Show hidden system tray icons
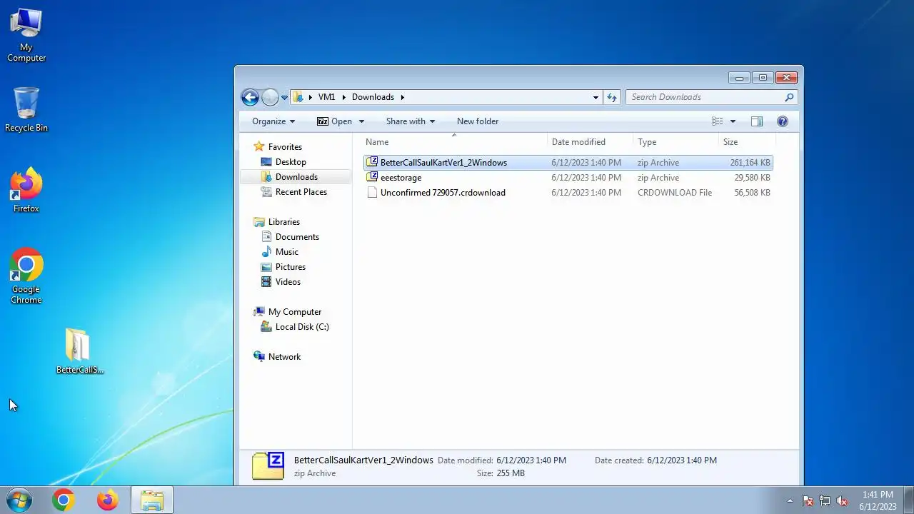 790,500
